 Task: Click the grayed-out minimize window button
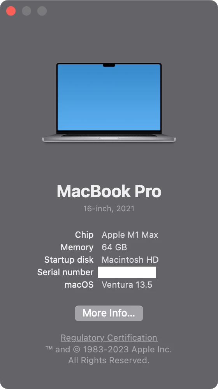tap(26, 11)
